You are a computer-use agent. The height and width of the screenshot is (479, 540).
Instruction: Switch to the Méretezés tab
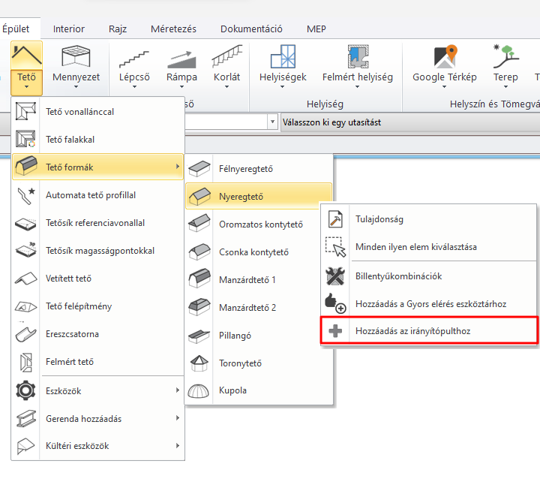[173, 29]
